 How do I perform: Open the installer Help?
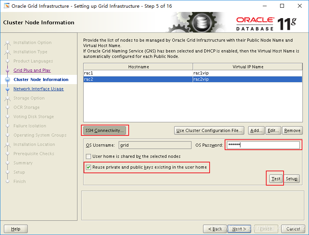pos(16,229)
